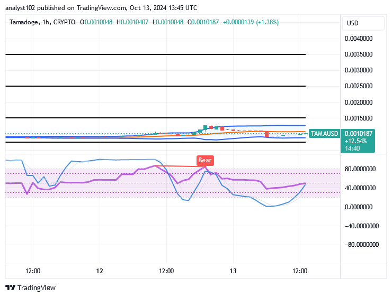Select the TAMAUSD symbol tag on price axis
Screen dimensions: 392x297
(x=324, y=134)
